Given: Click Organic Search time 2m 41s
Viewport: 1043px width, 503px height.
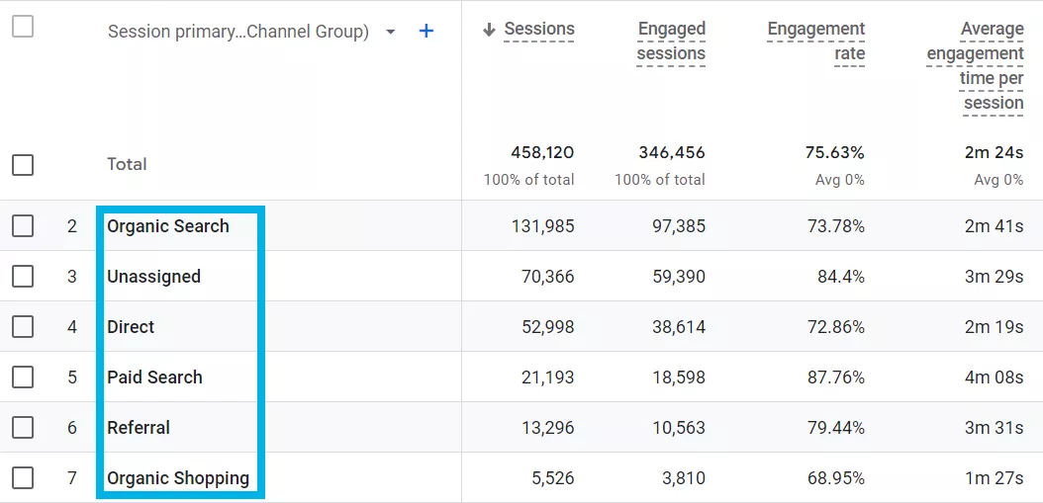Looking at the screenshot, I should (994, 226).
